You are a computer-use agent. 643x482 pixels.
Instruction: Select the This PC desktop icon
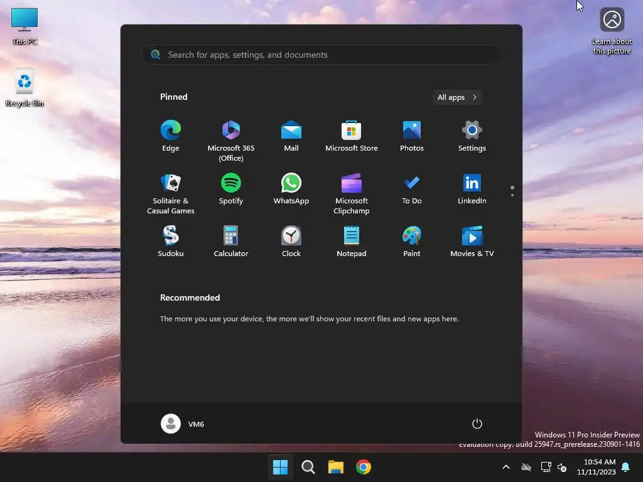(24, 26)
